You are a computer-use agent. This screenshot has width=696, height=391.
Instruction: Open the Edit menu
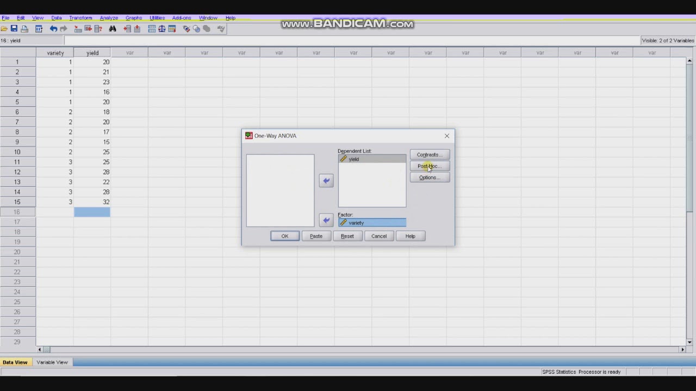click(21, 18)
